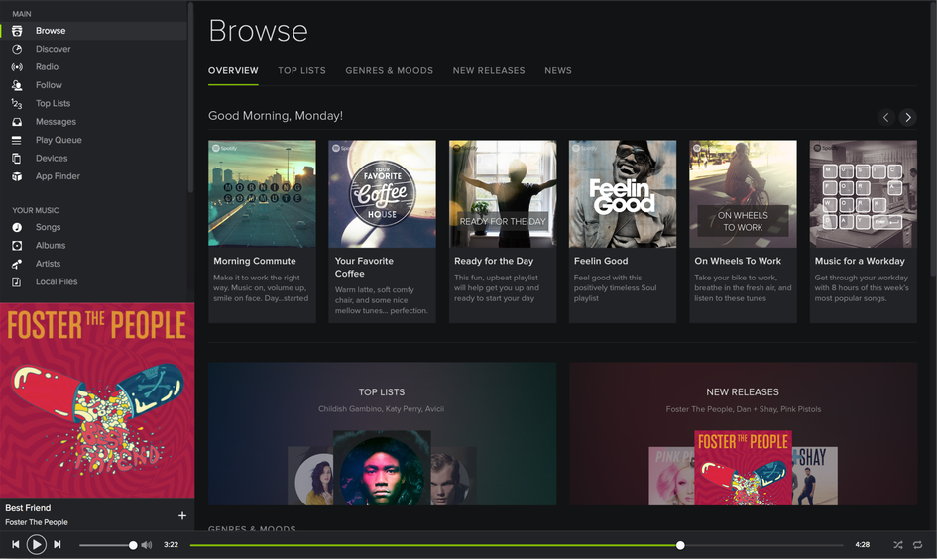Open Devices in the sidebar
Image resolution: width=937 pixels, height=559 pixels.
pos(52,158)
